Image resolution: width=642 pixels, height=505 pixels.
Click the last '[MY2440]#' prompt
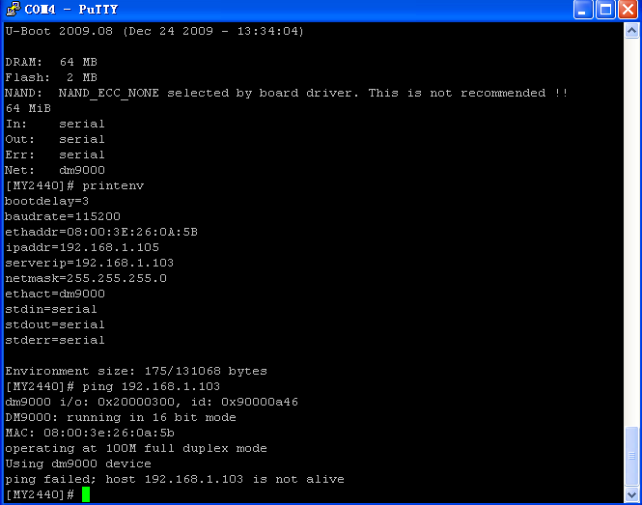tap(40, 494)
